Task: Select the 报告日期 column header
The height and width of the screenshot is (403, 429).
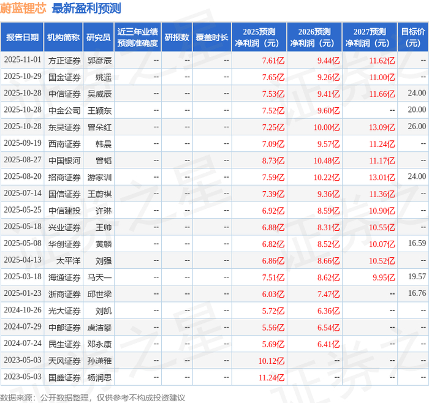Action: [22, 37]
